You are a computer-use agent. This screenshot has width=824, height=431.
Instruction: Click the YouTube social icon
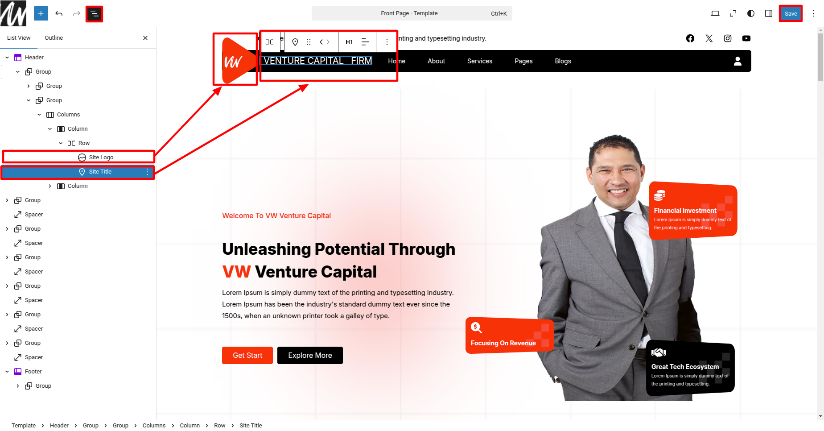(746, 38)
